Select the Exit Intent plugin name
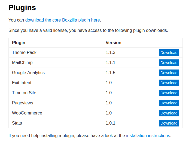Viewport: 192px width, 148px height. coord(22,83)
